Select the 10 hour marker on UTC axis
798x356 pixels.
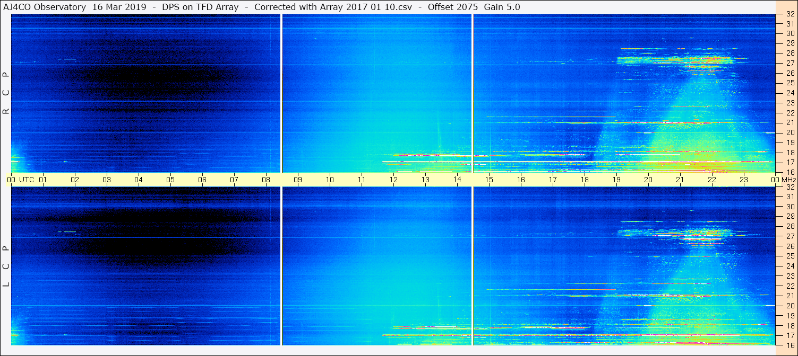[330, 180]
